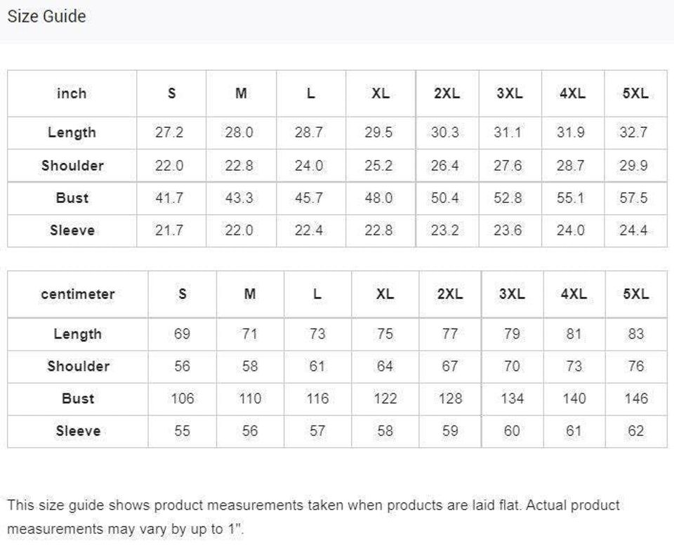Select the centimeter table header cell
This screenshot has height=547, width=674.
tap(78, 294)
